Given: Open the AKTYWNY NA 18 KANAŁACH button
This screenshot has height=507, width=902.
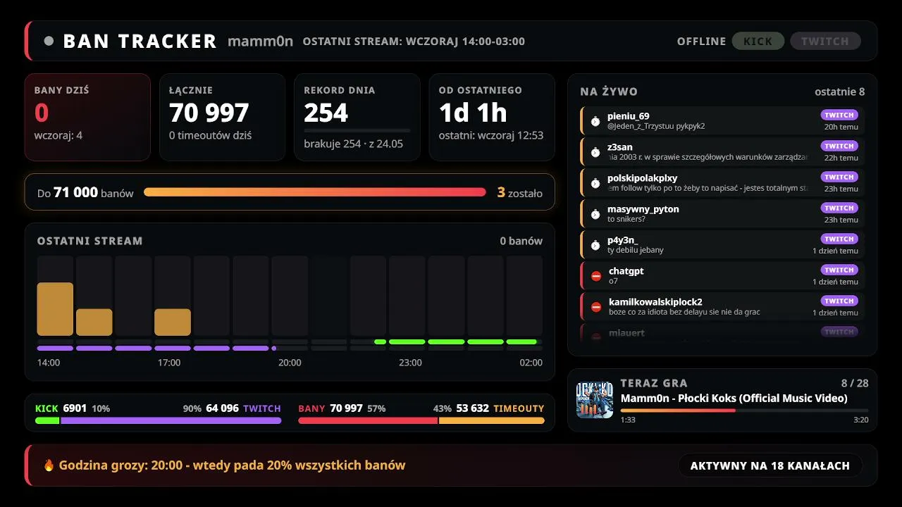Looking at the screenshot, I should click(770, 465).
